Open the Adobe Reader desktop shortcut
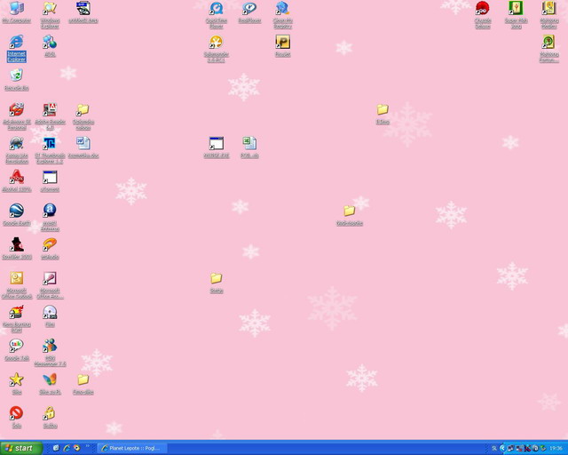568x455 pixels. coord(50,110)
